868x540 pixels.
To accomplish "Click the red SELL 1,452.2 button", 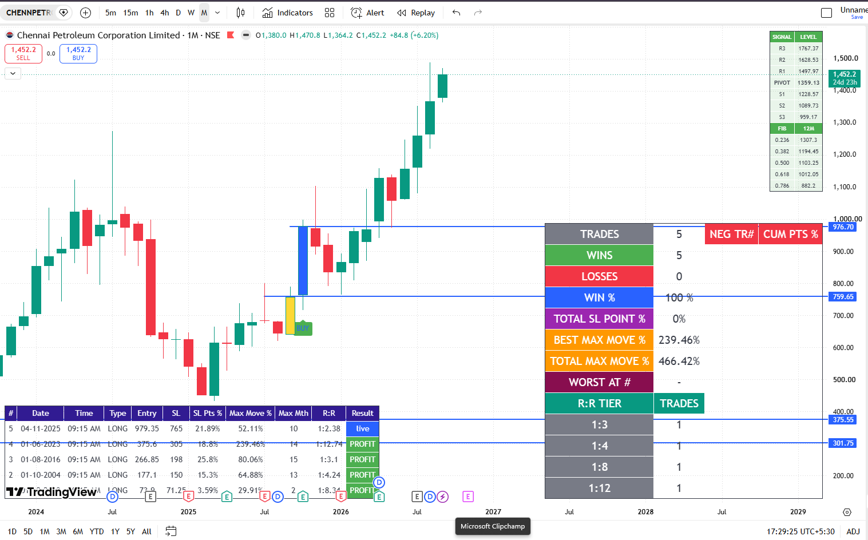I will (x=23, y=54).
